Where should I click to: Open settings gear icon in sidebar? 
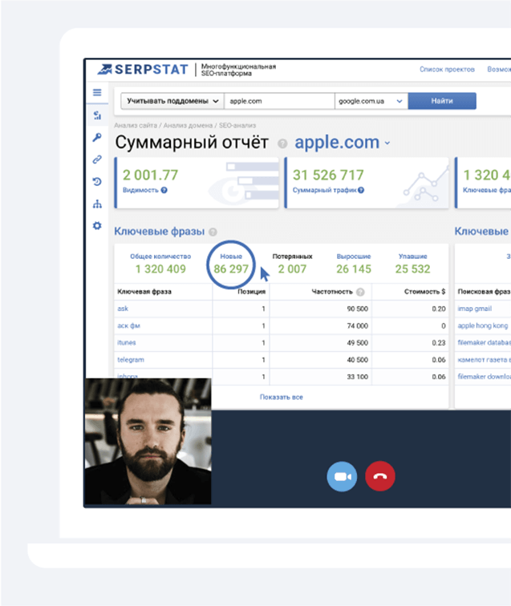coord(97,226)
